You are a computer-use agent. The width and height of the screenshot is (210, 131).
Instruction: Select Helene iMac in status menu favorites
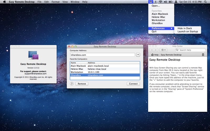pos(161,17)
